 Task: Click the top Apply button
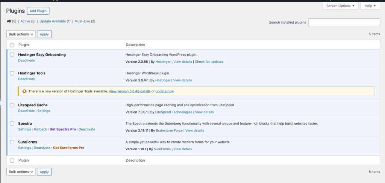tap(44, 34)
